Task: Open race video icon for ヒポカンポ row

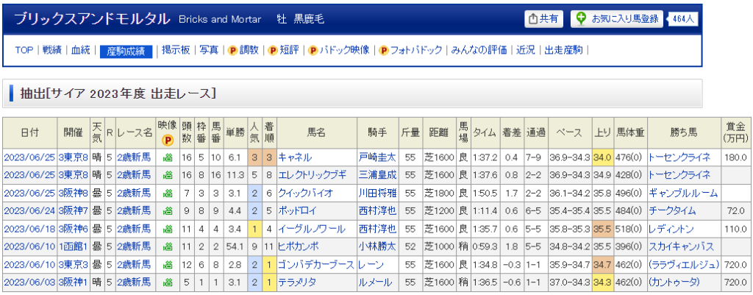Action: (167, 247)
